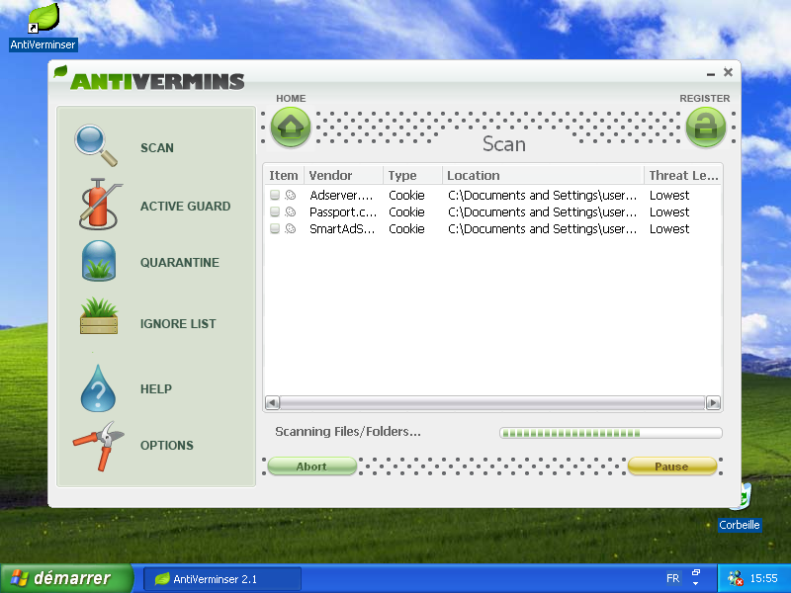
Task: Click the REGISTER label
Action: pyautogui.click(x=705, y=98)
